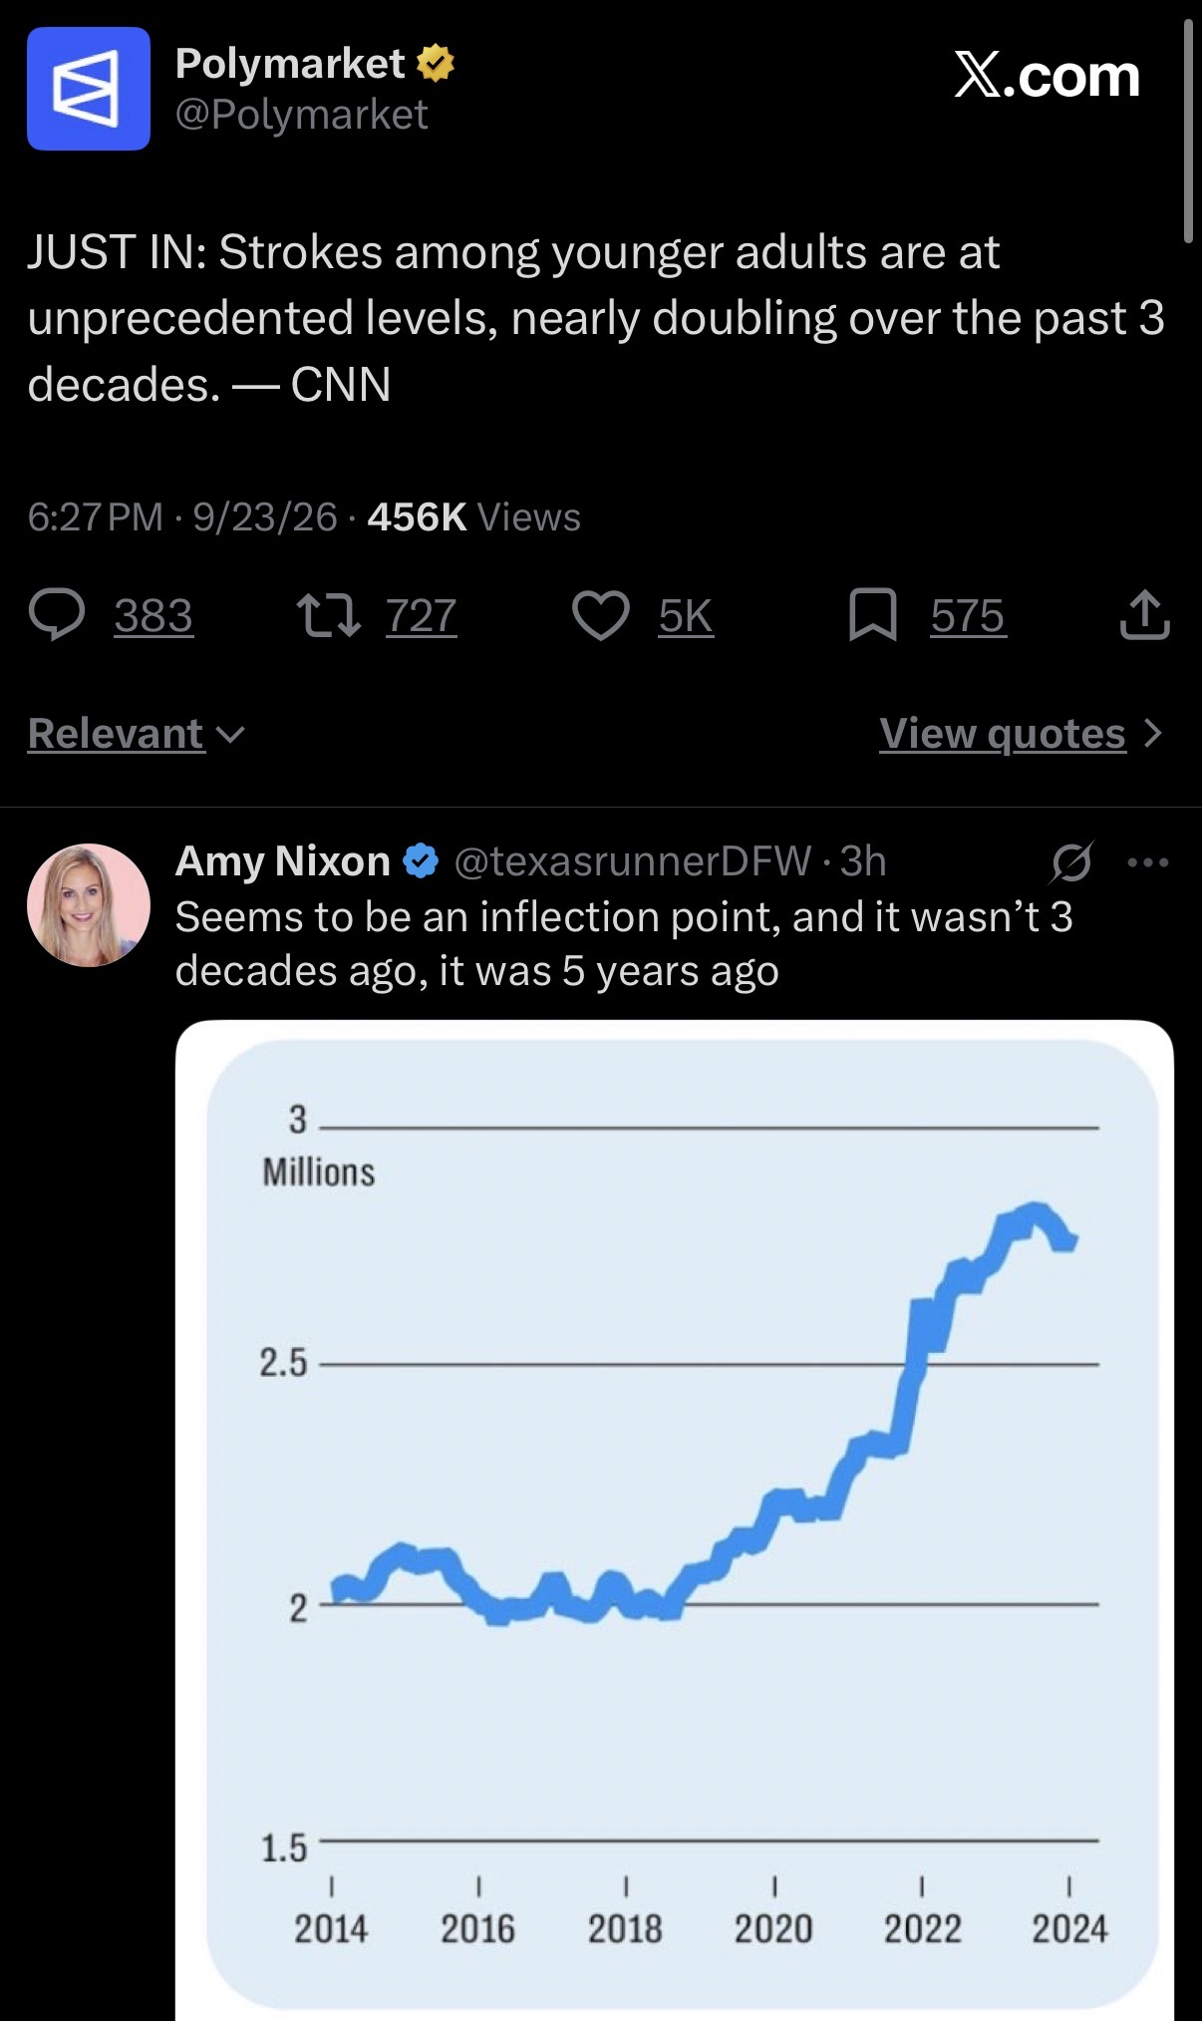Viewport: 1202px width, 2021px height.
Task: Open the 5K likes list
Action: (686, 616)
